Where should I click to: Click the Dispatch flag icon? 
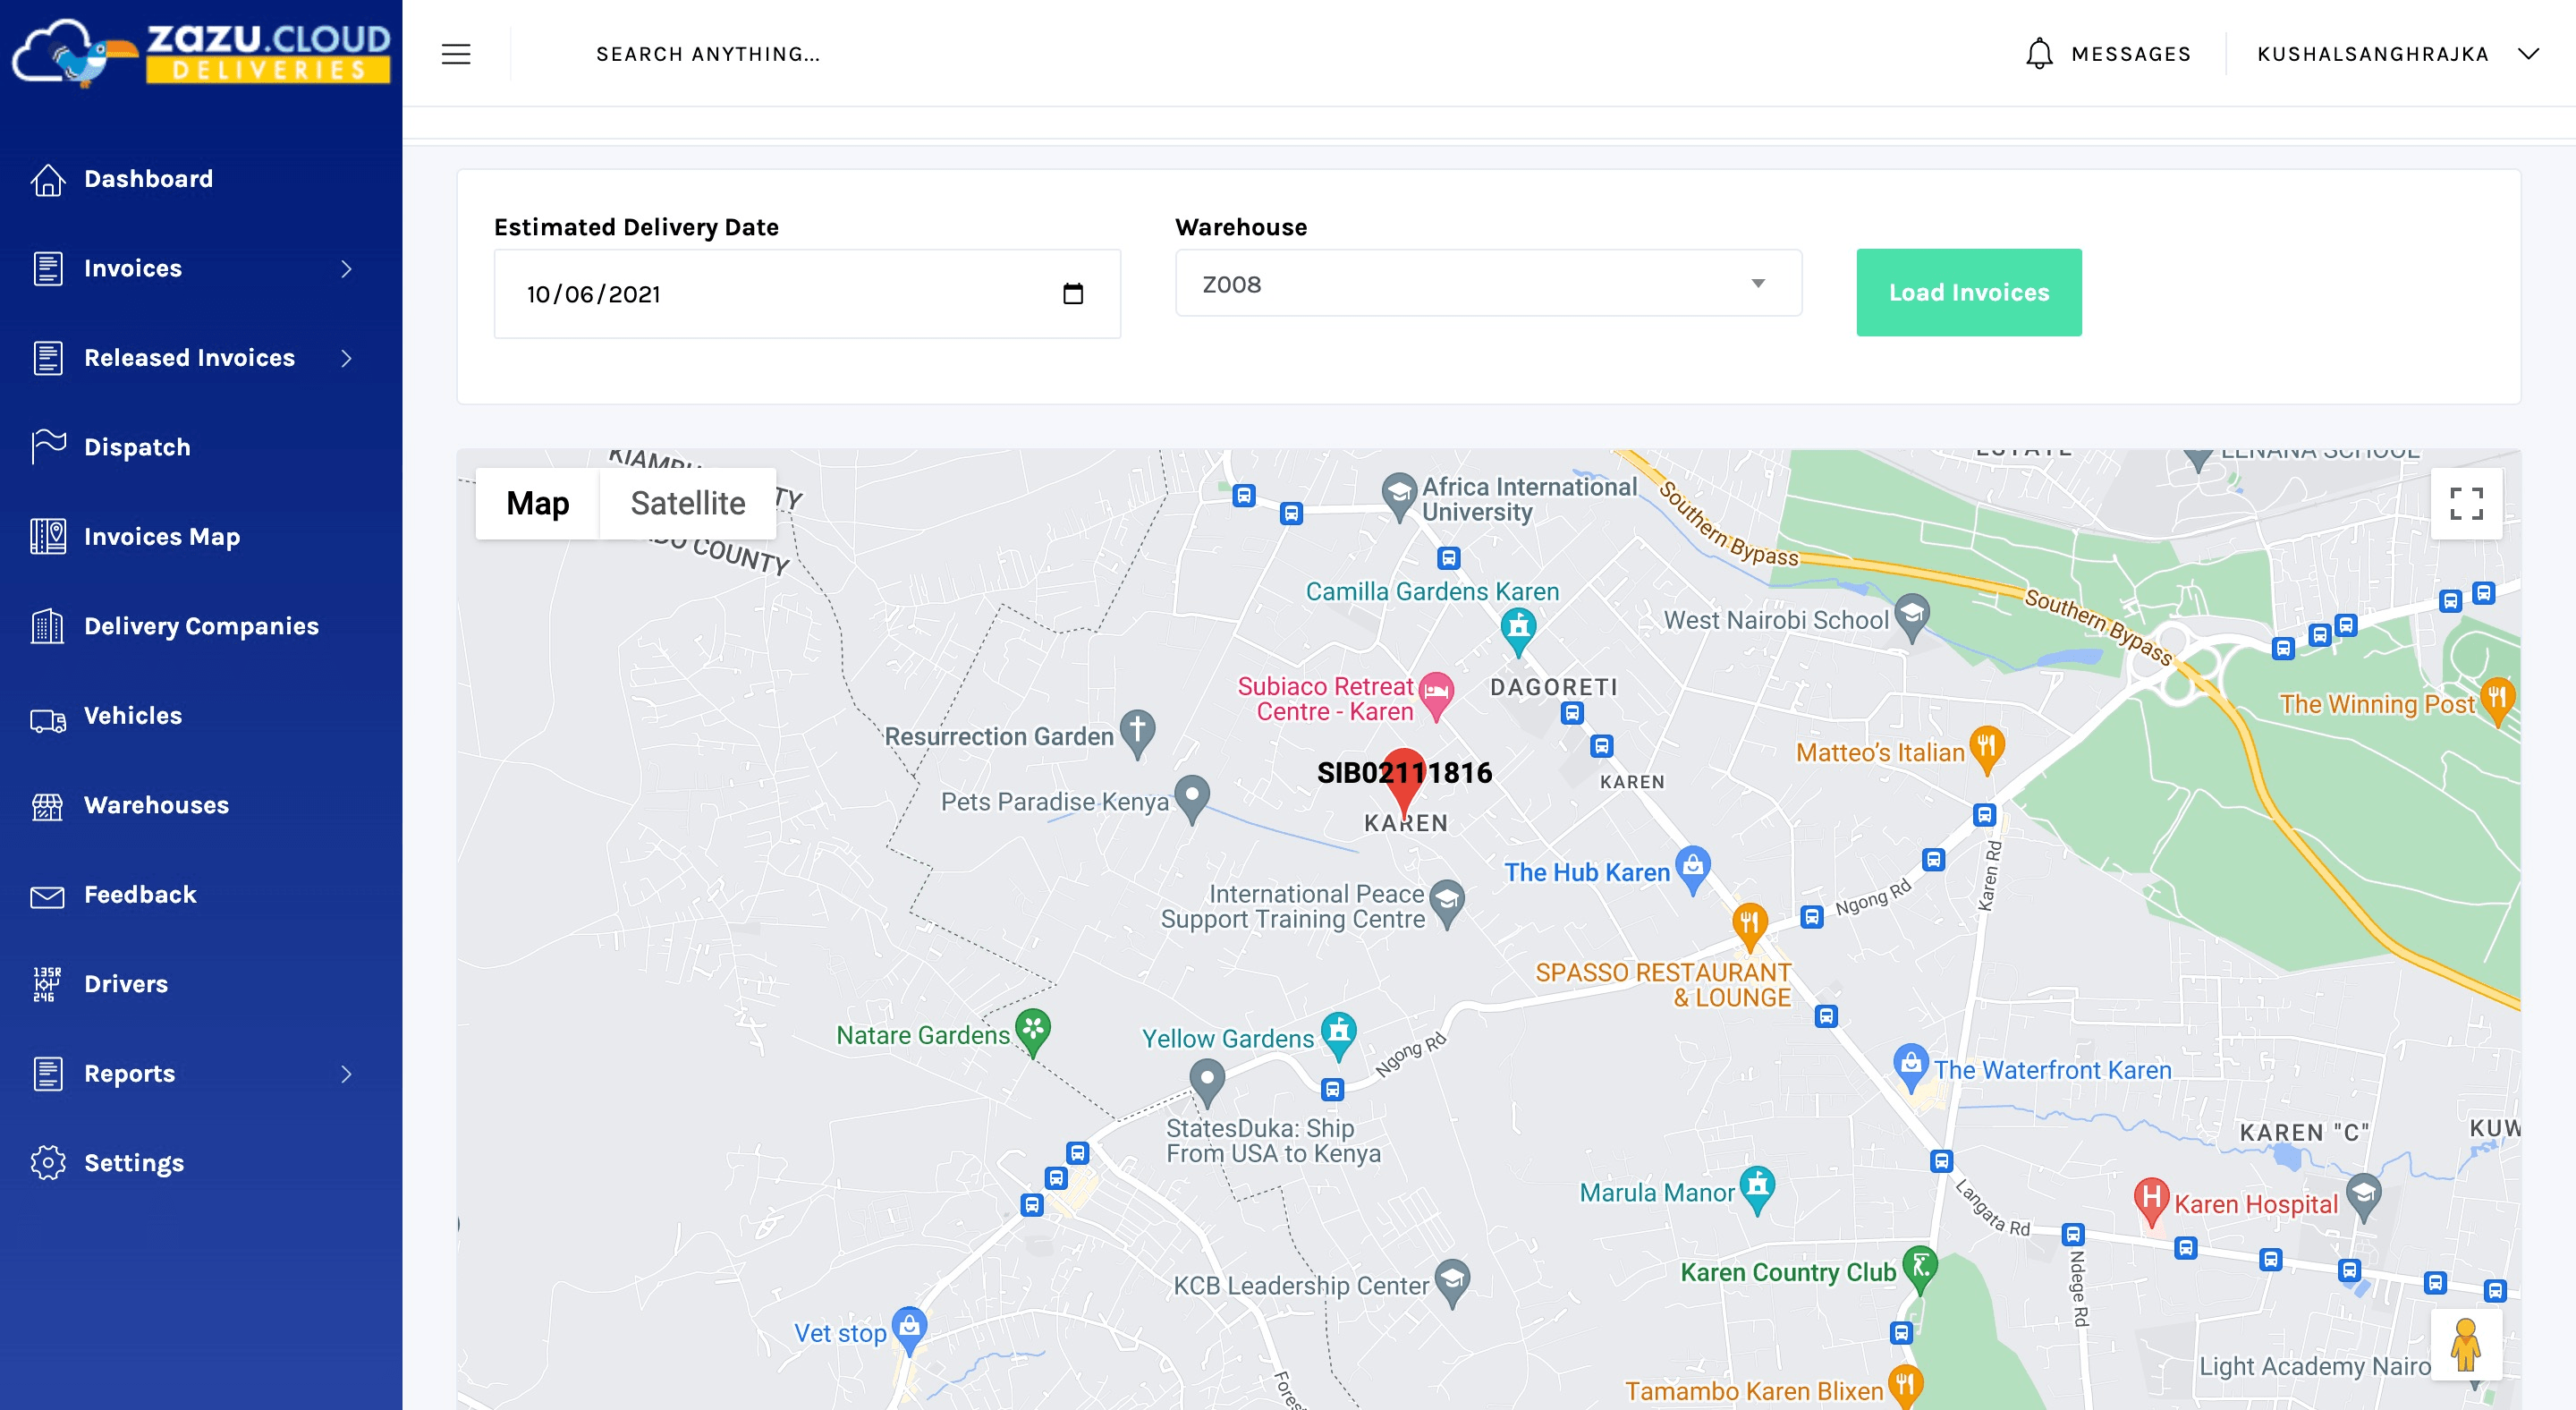[x=47, y=447]
